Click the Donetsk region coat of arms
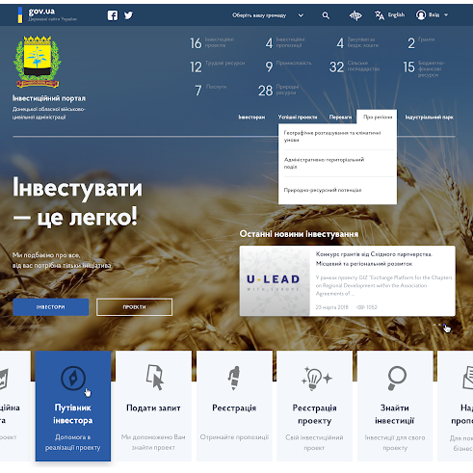This screenshot has width=473, height=473. (x=38, y=62)
